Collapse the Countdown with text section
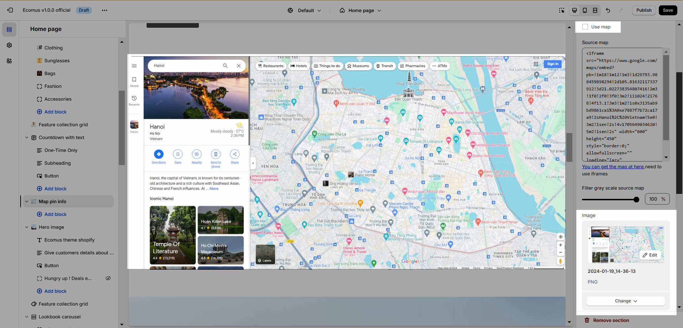The image size is (683, 328). [x=27, y=137]
